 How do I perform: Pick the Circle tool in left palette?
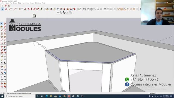(x=2, y=37)
